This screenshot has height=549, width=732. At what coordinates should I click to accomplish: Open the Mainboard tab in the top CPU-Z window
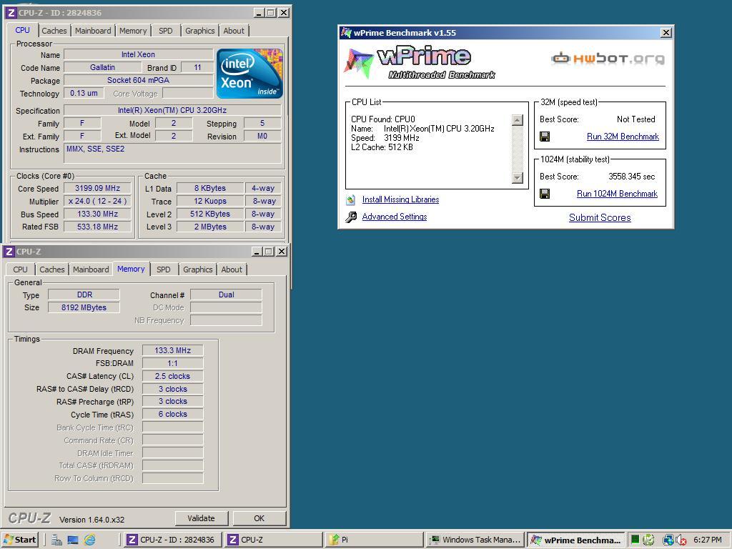tap(93, 31)
